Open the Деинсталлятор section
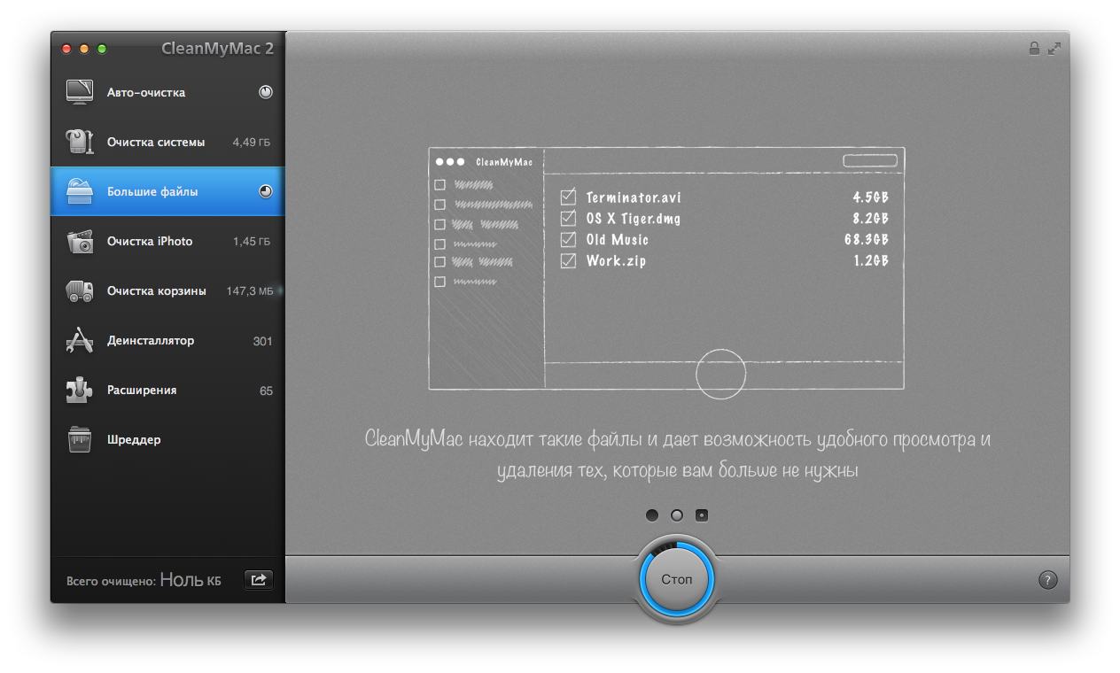The height and width of the screenshot is (673, 1120). [x=167, y=340]
